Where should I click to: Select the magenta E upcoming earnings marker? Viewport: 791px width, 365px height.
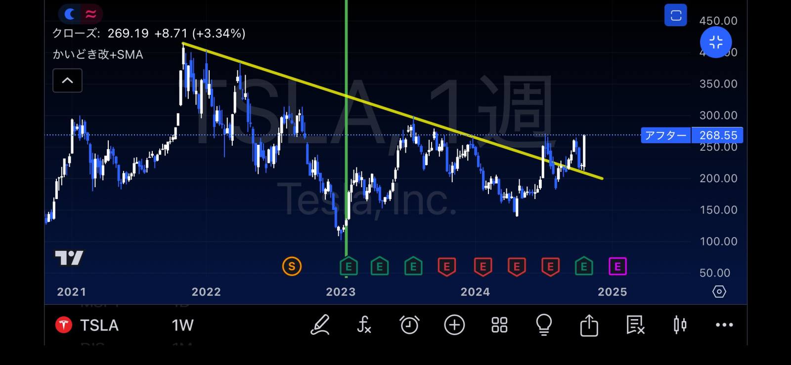[x=617, y=267]
